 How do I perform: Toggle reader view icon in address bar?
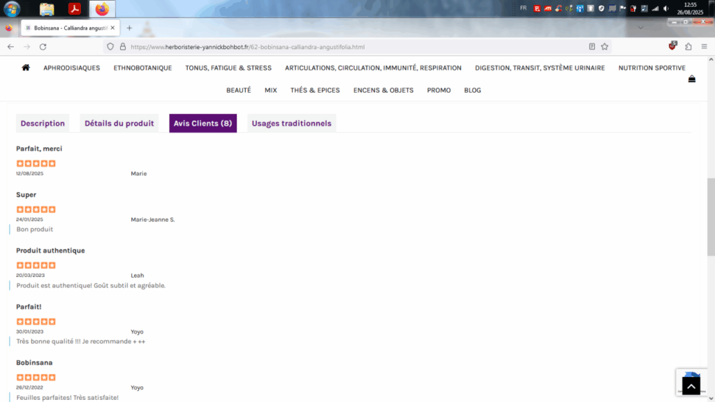coord(592,47)
